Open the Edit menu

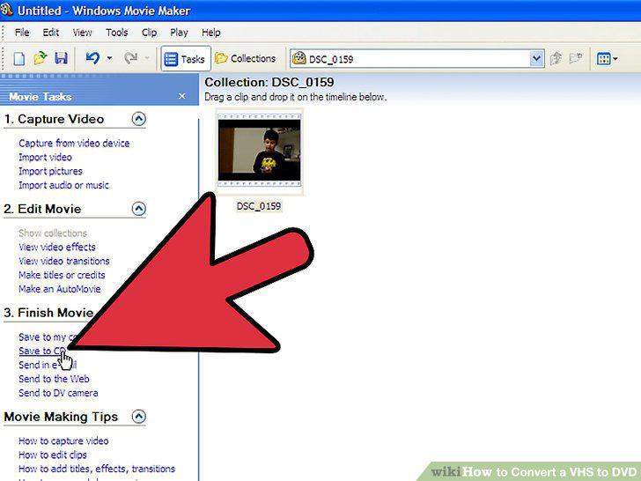[x=51, y=33]
